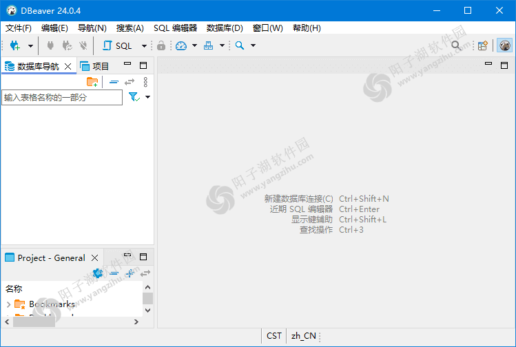Click the Disconnect plug icon
Image resolution: width=516 pixels, height=347 pixels.
point(83,45)
